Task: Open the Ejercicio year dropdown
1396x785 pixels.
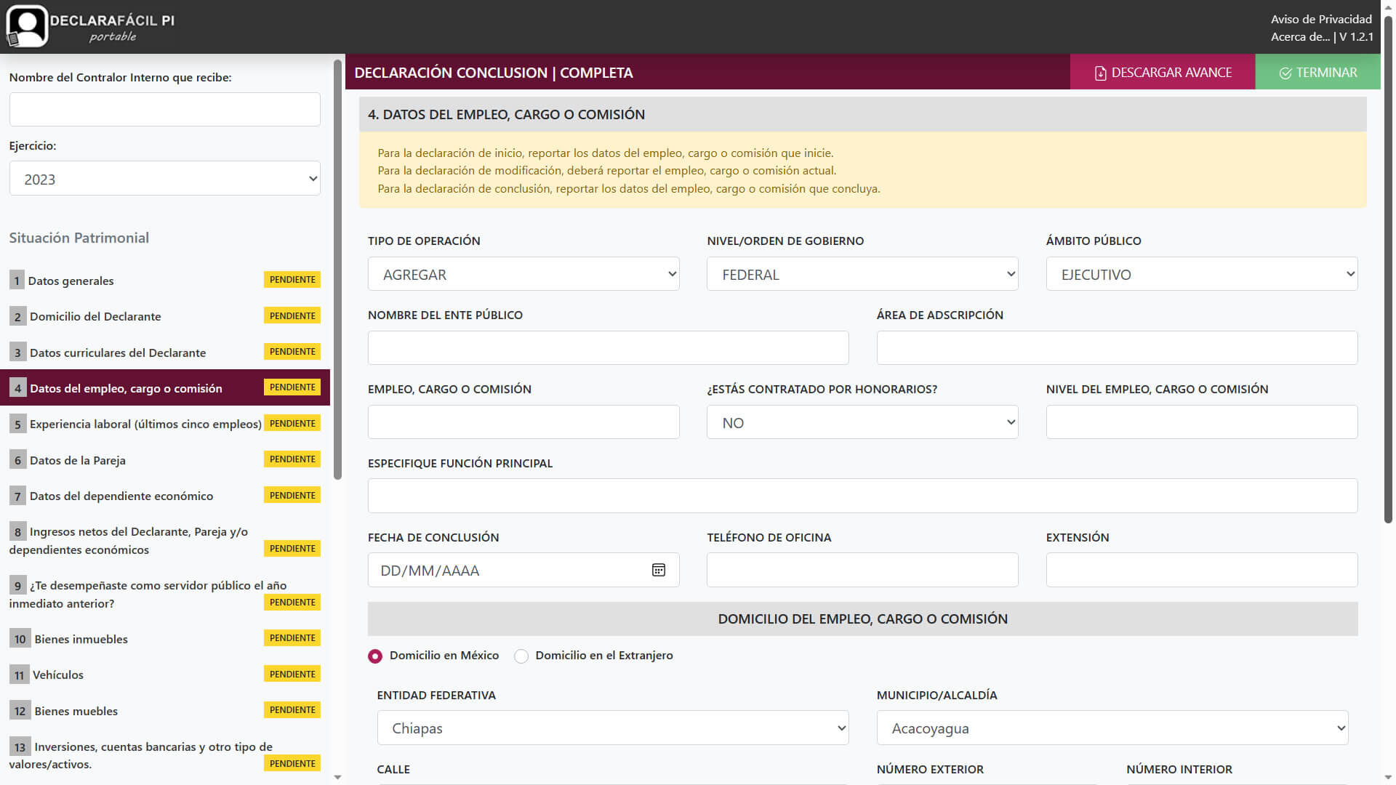Action: point(165,179)
